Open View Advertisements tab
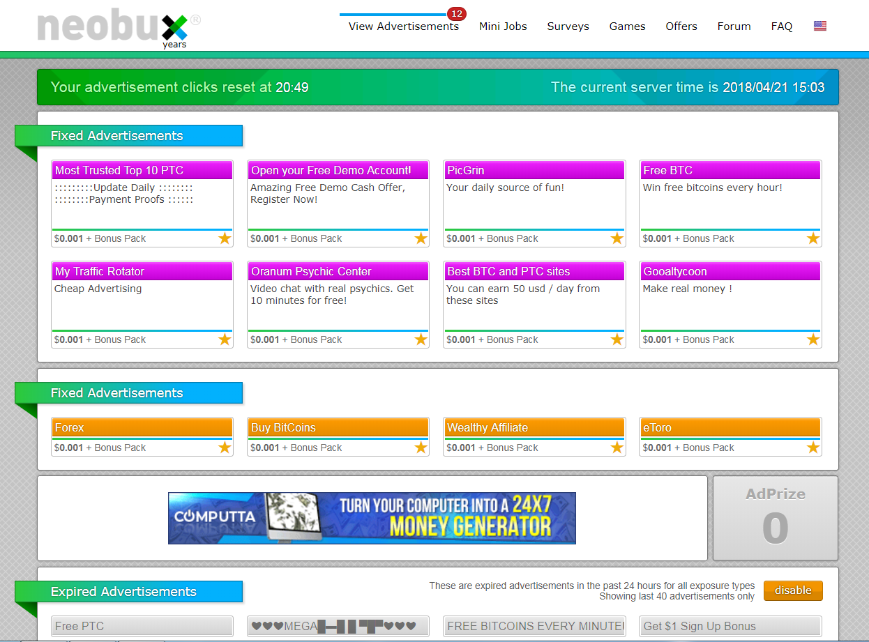Viewport: 869px width, 642px height. tap(404, 26)
